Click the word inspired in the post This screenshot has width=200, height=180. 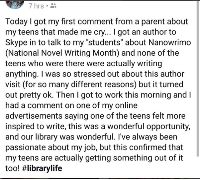tap(20, 126)
